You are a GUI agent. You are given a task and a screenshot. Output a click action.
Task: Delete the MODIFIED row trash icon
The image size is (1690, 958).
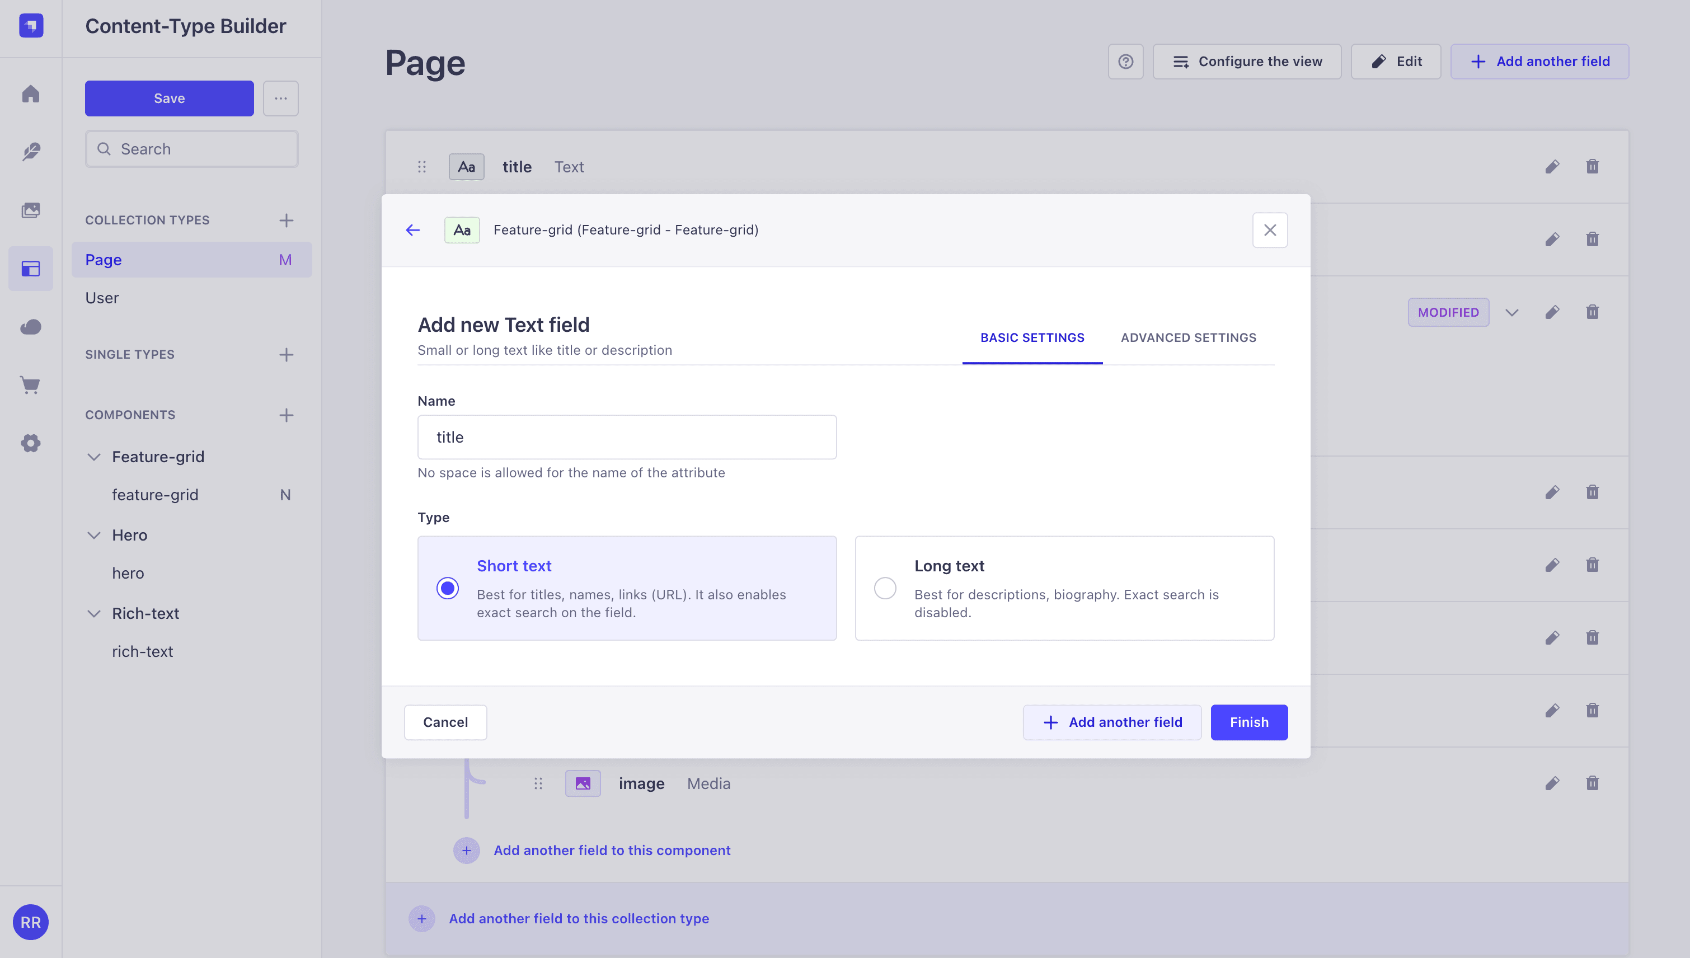pyautogui.click(x=1592, y=312)
